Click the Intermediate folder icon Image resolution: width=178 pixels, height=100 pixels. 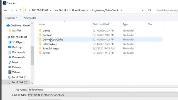(40, 44)
